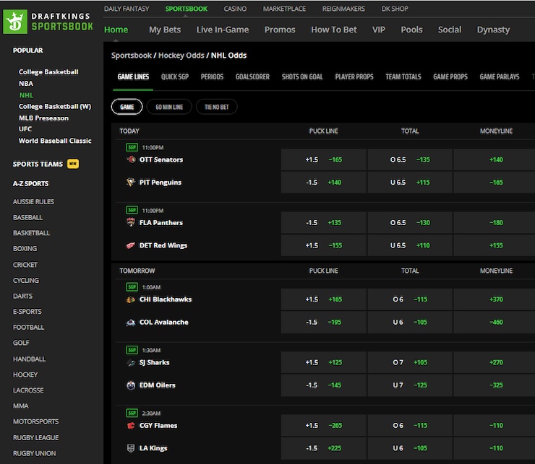The image size is (535, 464).
Task: Open Marketplace in top bar
Action: tap(284, 9)
